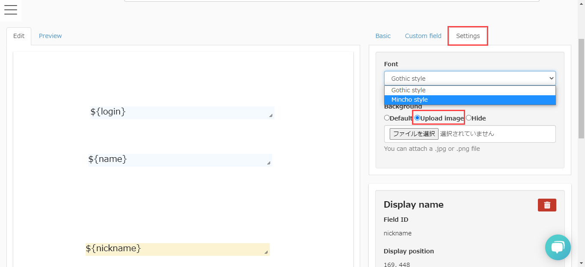
Task: Switch to the Custom field tab
Action: 423,36
